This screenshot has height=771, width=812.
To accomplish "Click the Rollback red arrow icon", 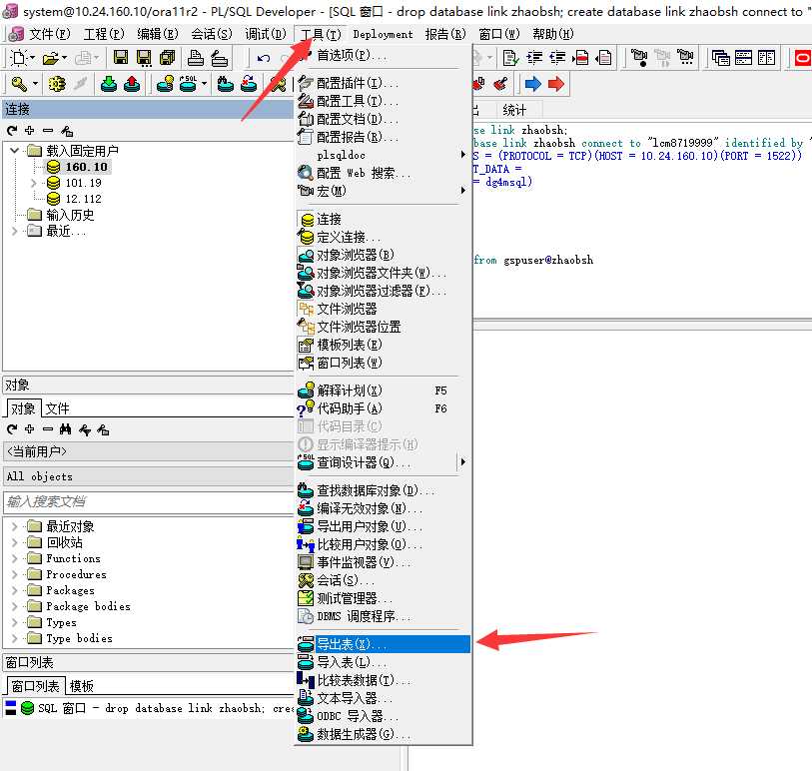I will click(x=132, y=83).
